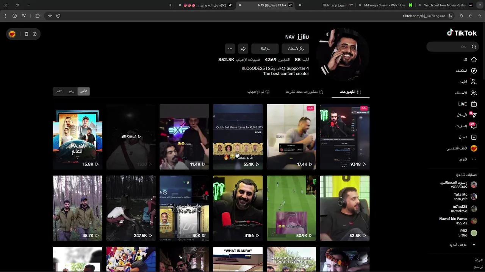Open the video with 247.5K views

[131, 208]
